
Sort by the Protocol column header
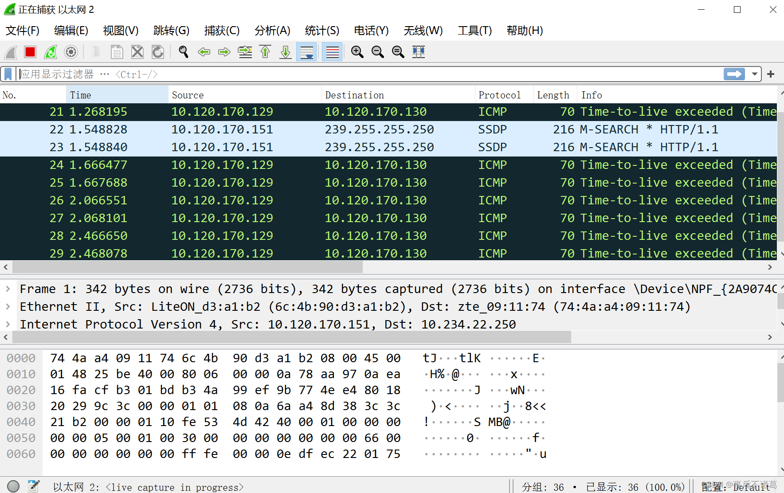(x=505, y=95)
